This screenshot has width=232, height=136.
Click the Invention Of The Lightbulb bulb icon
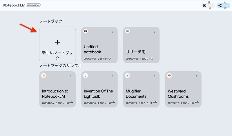pyautogui.click(x=86, y=76)
